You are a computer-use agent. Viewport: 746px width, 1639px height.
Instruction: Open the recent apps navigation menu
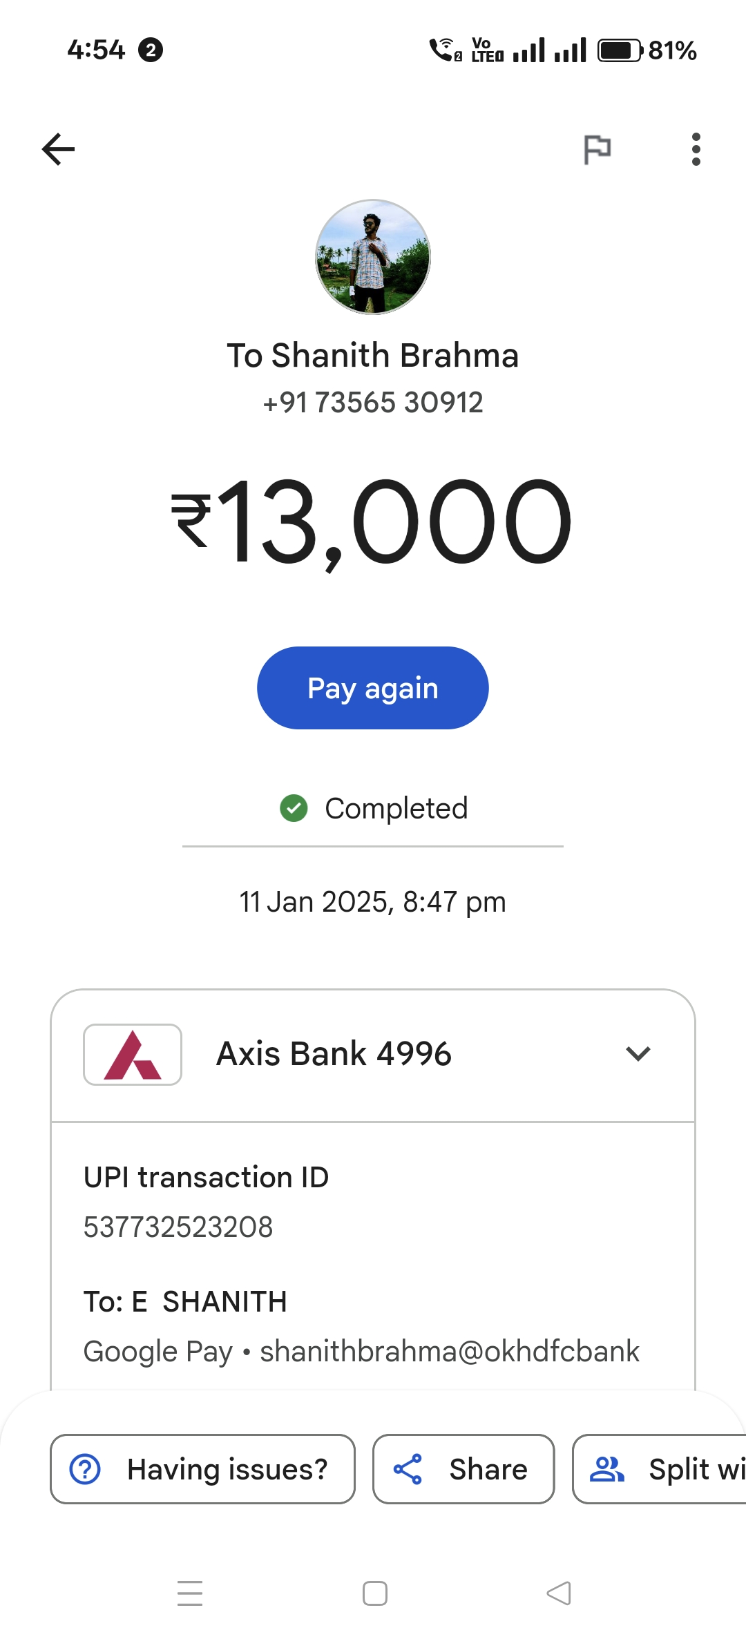[190, 1593]
